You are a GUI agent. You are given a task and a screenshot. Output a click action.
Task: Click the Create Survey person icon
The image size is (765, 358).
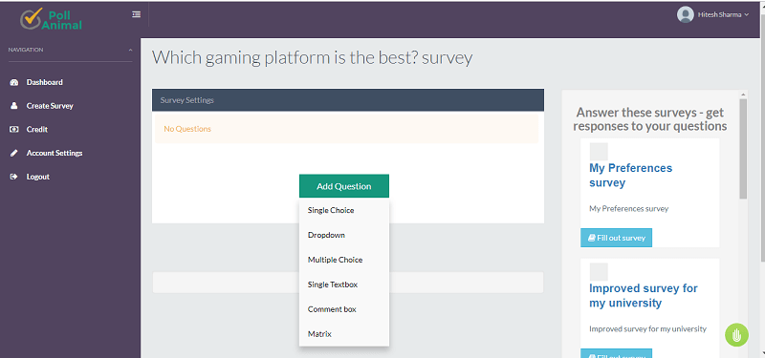(x=14, y=106)
